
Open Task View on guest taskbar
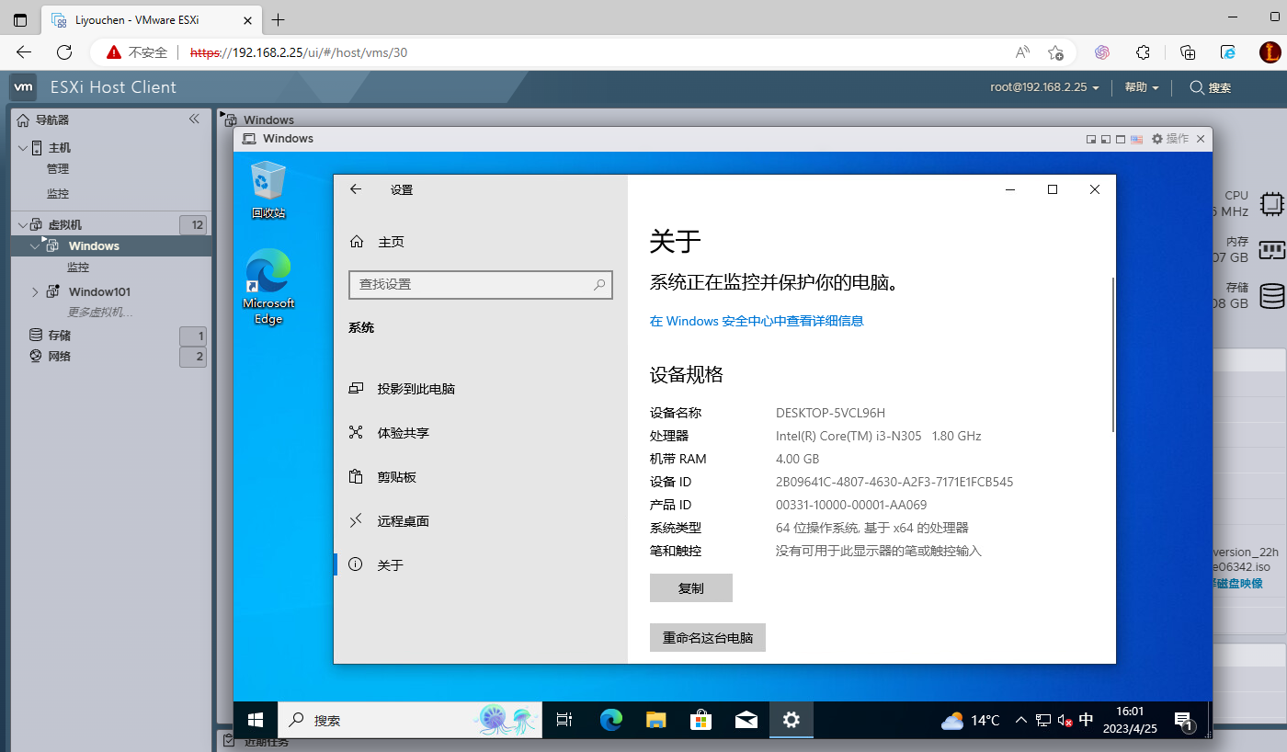click(x=564, y=720)
